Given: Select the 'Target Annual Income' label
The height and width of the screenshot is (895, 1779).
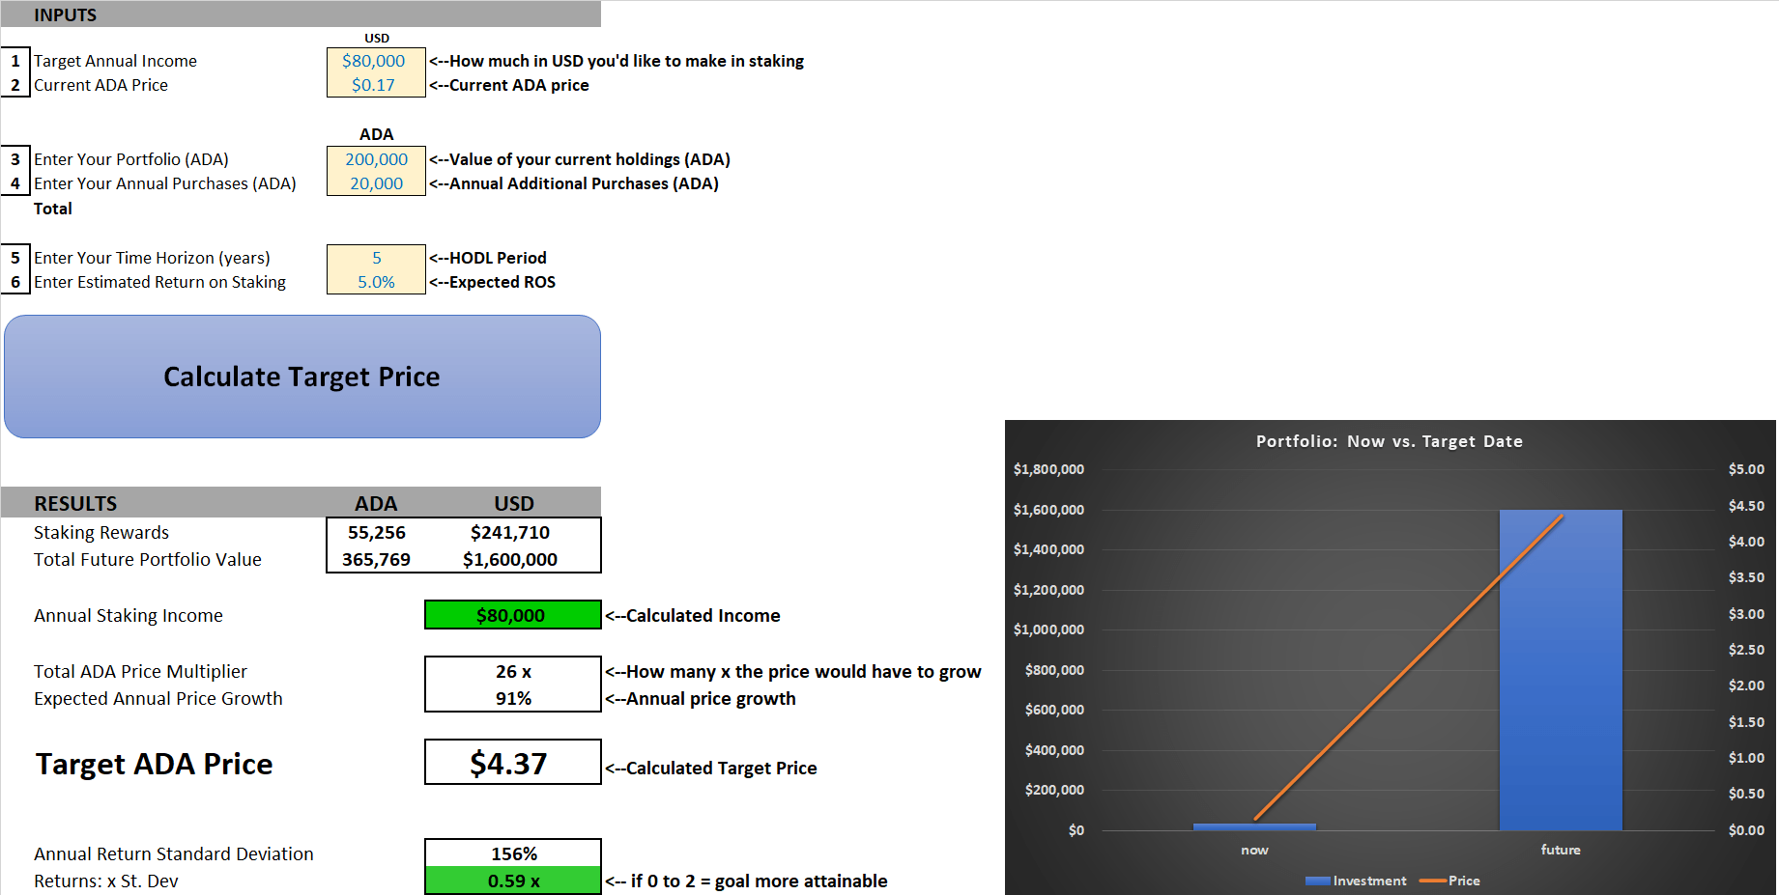Looking at the screenshot, I should 115,61.
